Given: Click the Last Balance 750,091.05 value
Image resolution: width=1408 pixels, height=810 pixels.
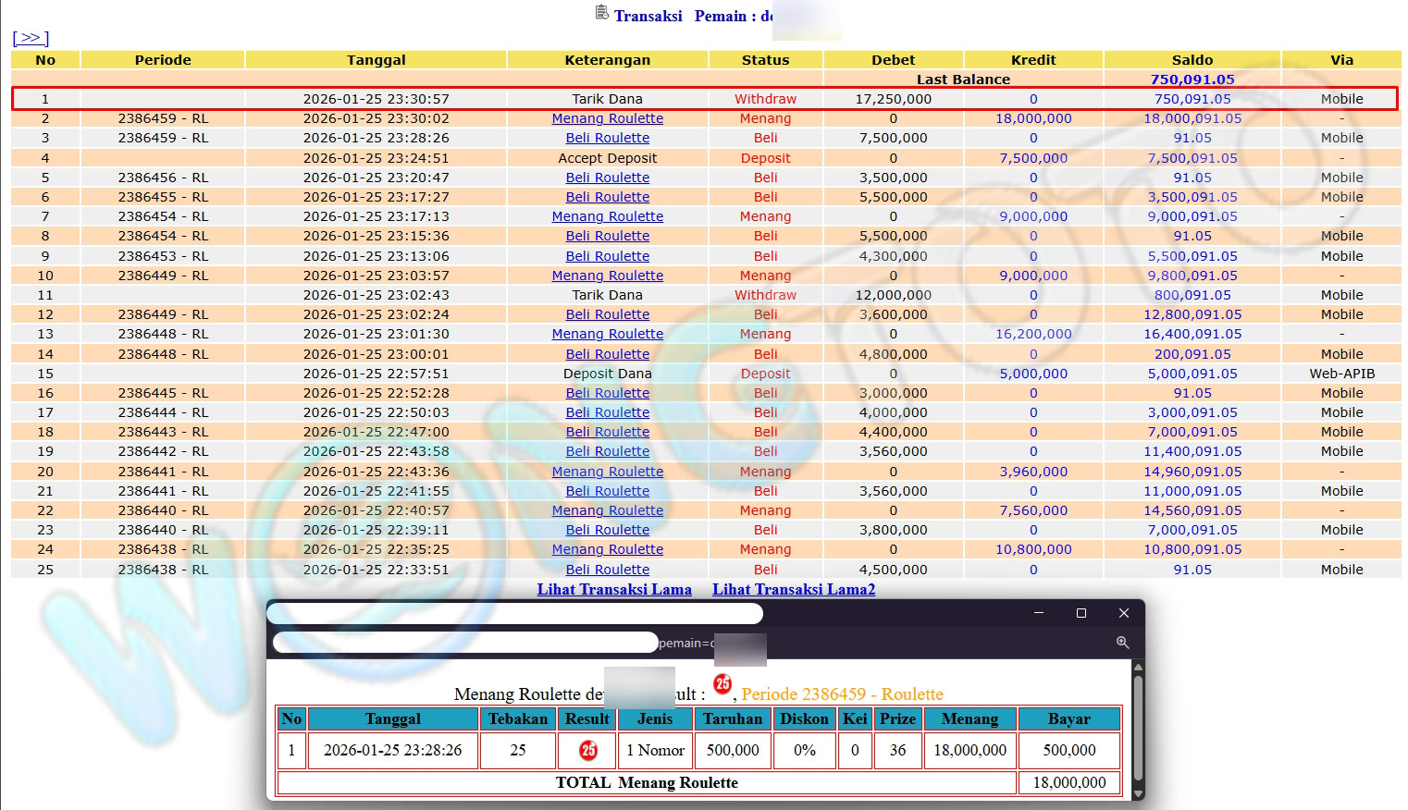Looking at the screenshot, I should tap(1192, 80).
